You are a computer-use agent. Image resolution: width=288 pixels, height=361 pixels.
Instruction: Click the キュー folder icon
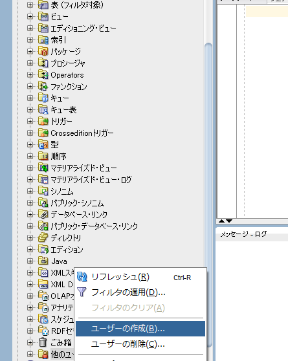[43, 98]
